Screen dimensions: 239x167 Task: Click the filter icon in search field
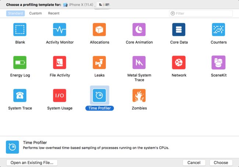coord(172,13)
